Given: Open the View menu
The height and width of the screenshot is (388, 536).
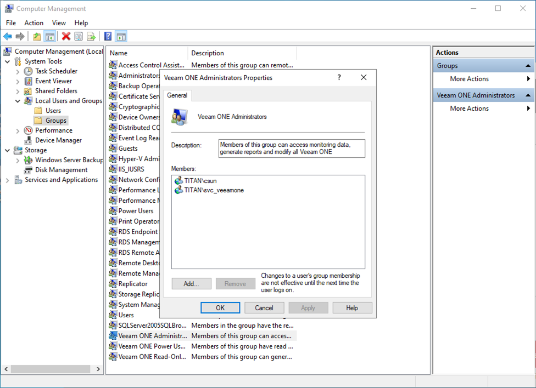Looking at the screenshot, I should click(x=59, y=23).
